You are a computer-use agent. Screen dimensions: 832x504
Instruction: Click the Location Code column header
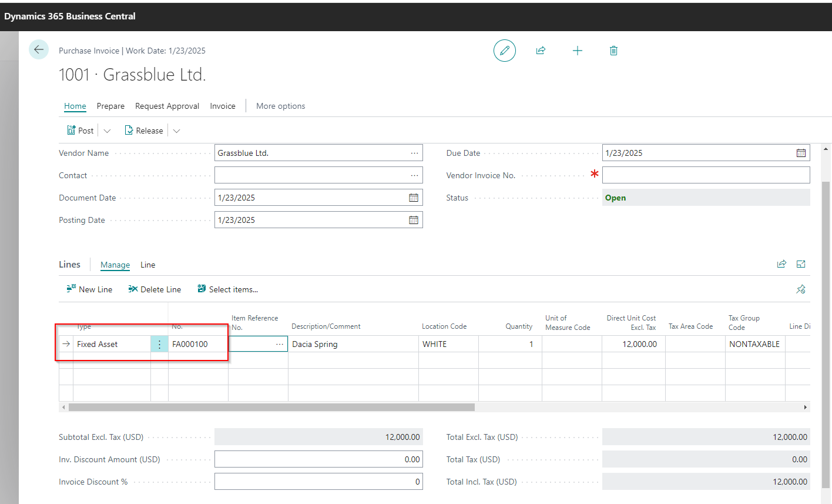pyautogui.click(x=444, y=326)
